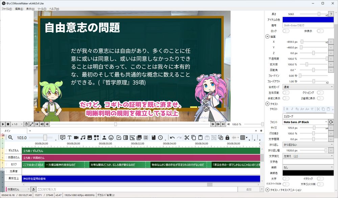This screenshot has height=198, width=338.
Task: Undo the last edit
Action: point(172,137)
